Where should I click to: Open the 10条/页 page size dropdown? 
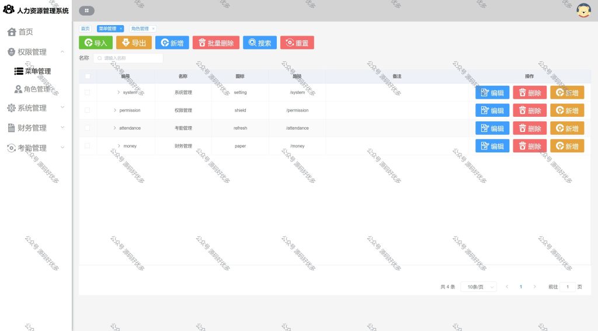point(479,287)
